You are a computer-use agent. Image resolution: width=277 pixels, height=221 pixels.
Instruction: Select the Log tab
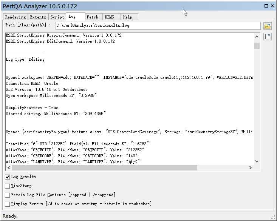[76, 17]
